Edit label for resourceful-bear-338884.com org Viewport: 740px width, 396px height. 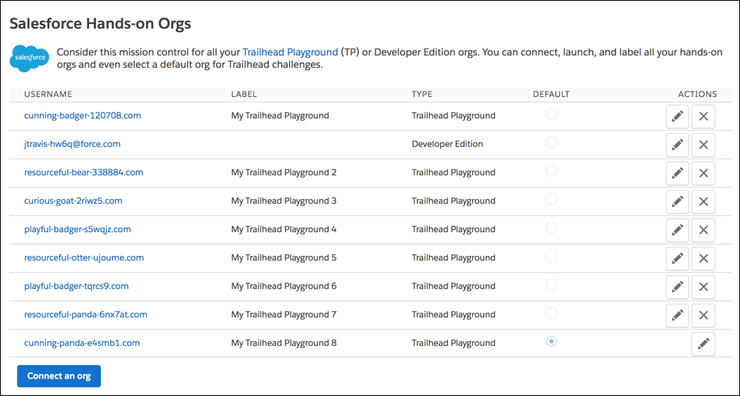point(677,173)
